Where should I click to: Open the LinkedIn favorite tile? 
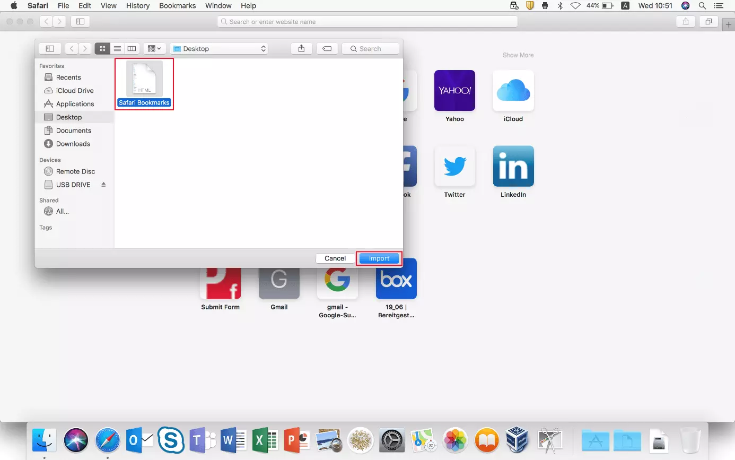pos(513,166)
